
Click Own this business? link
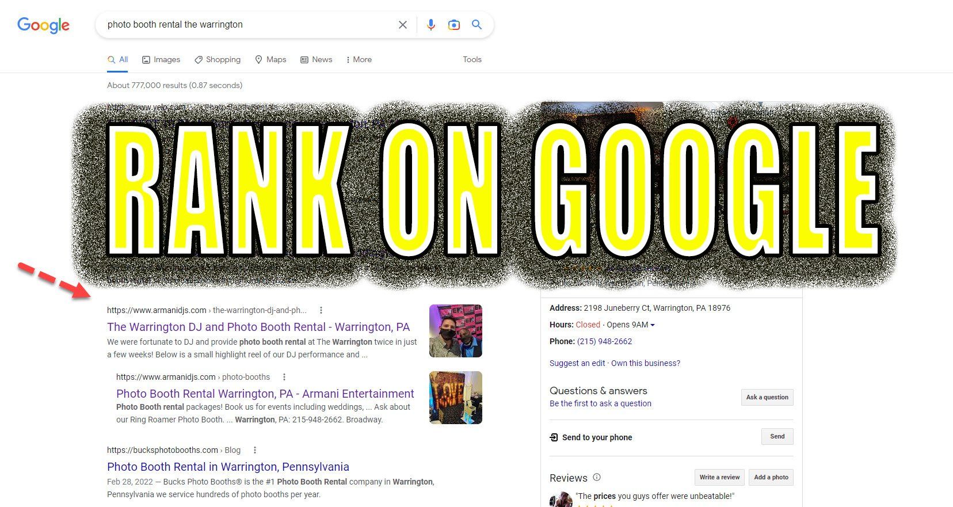click(x=646, y=363)
